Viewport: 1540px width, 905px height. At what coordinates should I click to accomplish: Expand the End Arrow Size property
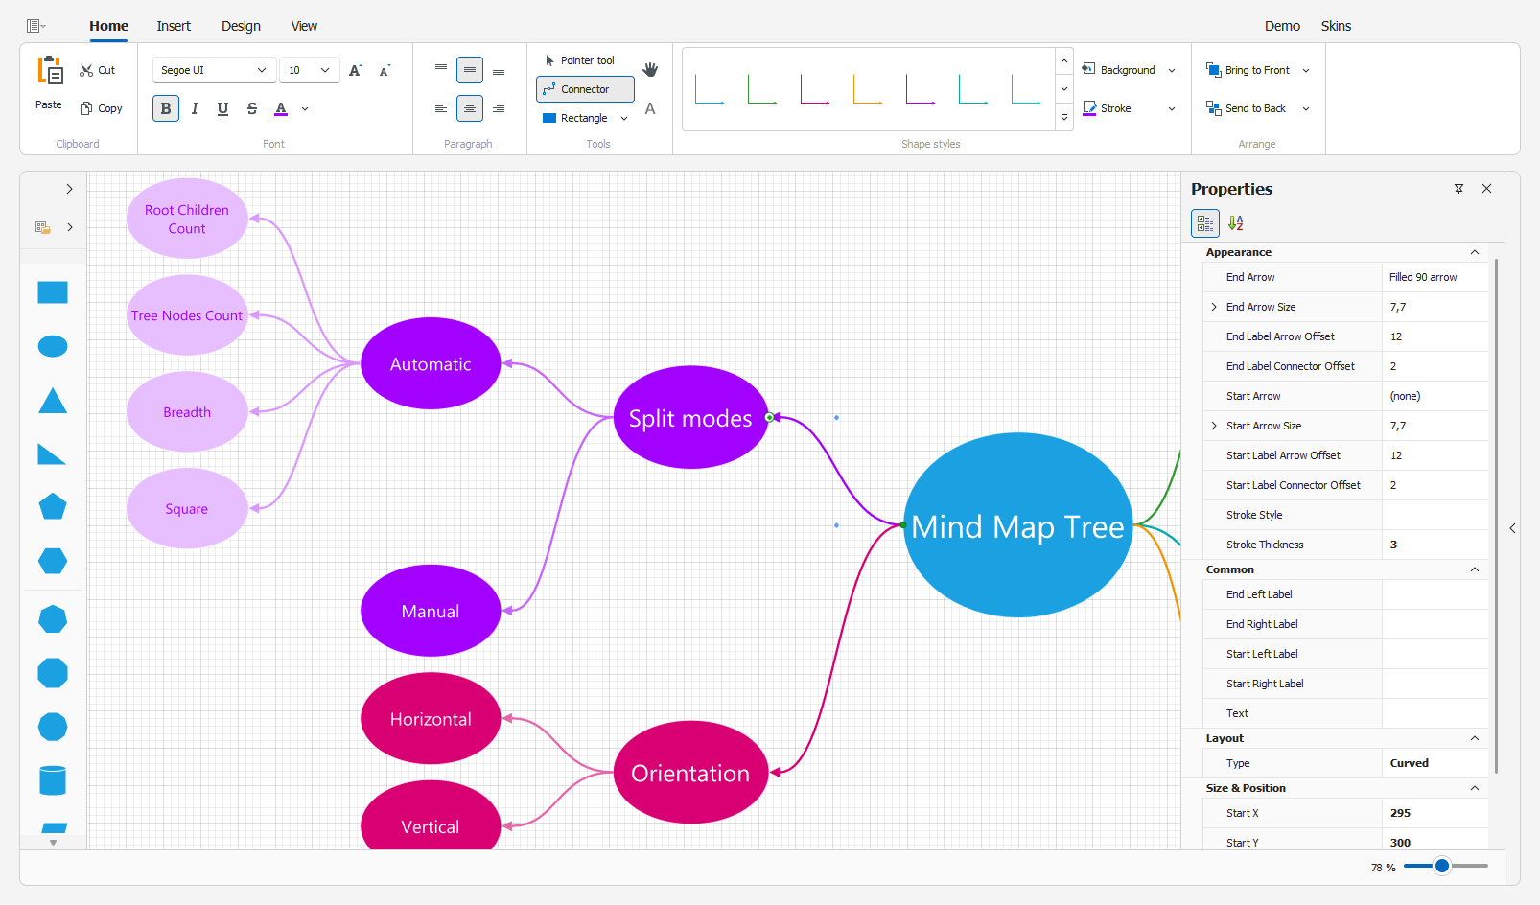coord(1214,307)
